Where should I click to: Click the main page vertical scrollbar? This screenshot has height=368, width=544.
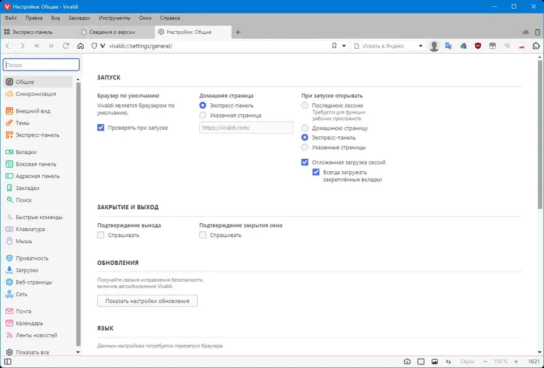pos(540,135)
